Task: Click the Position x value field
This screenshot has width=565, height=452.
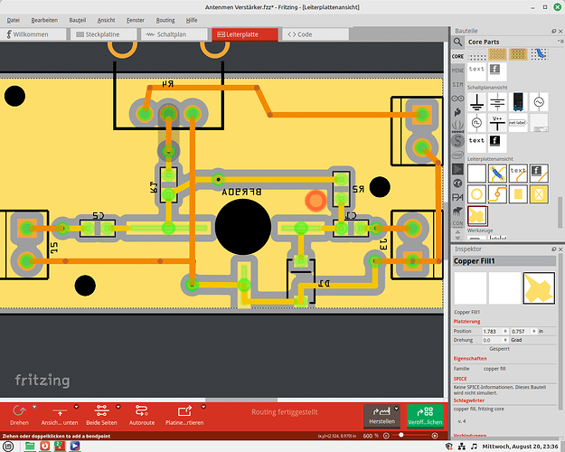Action: pyautogui.click(x=490, y=331)
